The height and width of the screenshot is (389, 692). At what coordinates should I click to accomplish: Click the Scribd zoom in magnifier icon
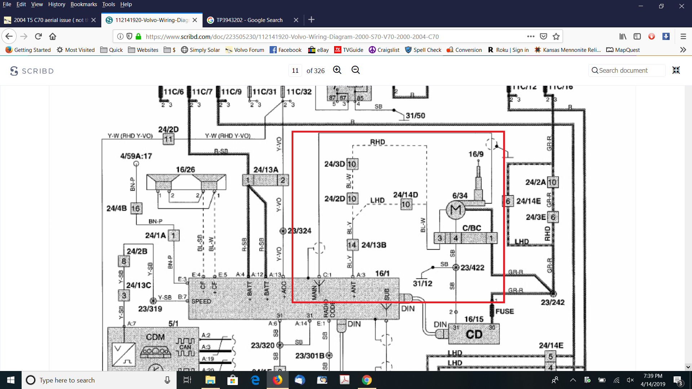(337, 70)
